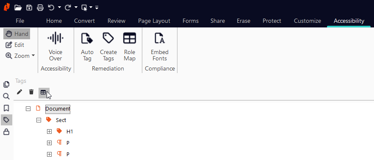This screenshot has height=160, width=374.
Task: Edit the selected tag with the pencil icon
Action: [x=19, y=92]
